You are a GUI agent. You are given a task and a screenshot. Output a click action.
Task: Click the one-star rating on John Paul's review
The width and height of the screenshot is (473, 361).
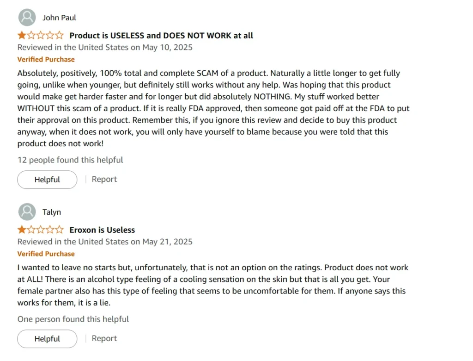[x=41, y=35]
